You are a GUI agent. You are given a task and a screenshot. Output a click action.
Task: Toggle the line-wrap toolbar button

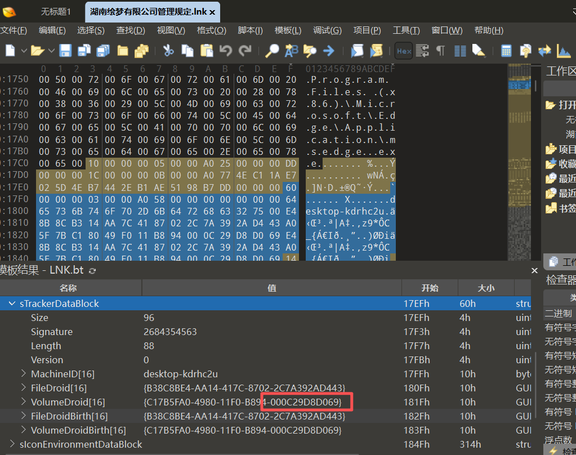coord(422,51)
